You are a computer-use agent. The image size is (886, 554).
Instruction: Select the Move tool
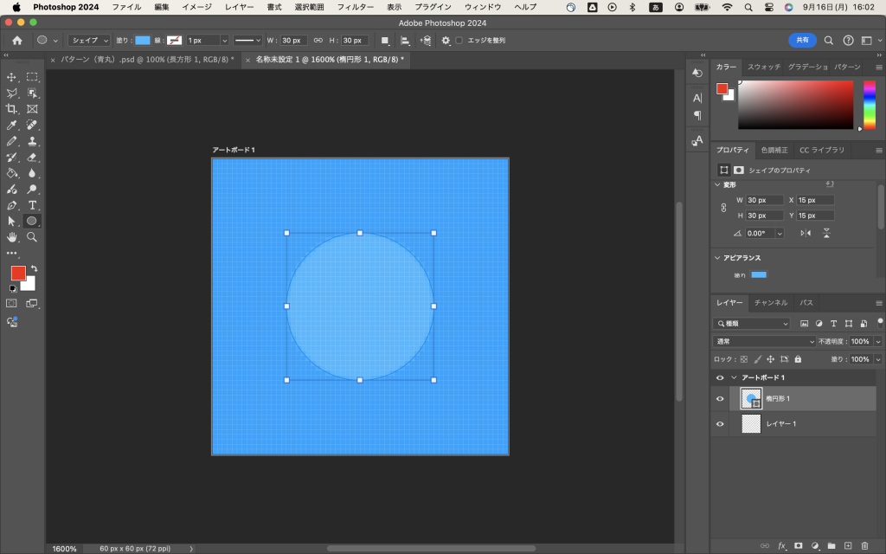(12, 77)
